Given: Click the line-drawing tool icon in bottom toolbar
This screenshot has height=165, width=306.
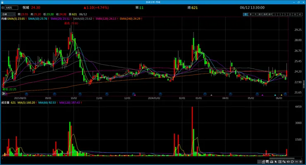Looking at the screenshot, I should pos(263,162).
